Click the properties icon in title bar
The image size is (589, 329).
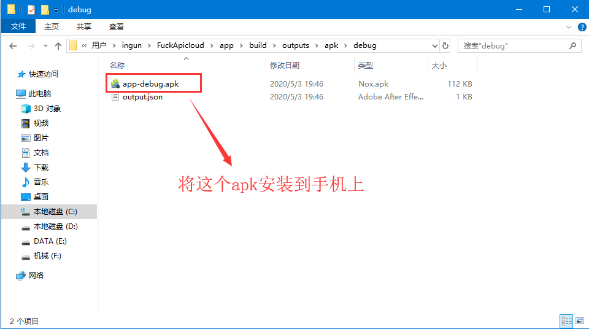[31, 9]
